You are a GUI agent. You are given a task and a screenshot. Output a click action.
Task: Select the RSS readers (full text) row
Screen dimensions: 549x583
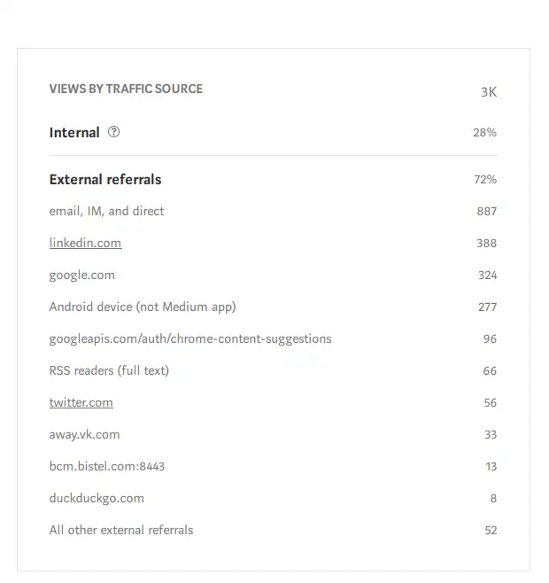tap(109, 370)
